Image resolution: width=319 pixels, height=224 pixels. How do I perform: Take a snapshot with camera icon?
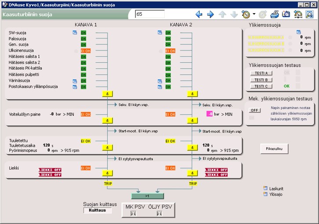coord(286,14)
